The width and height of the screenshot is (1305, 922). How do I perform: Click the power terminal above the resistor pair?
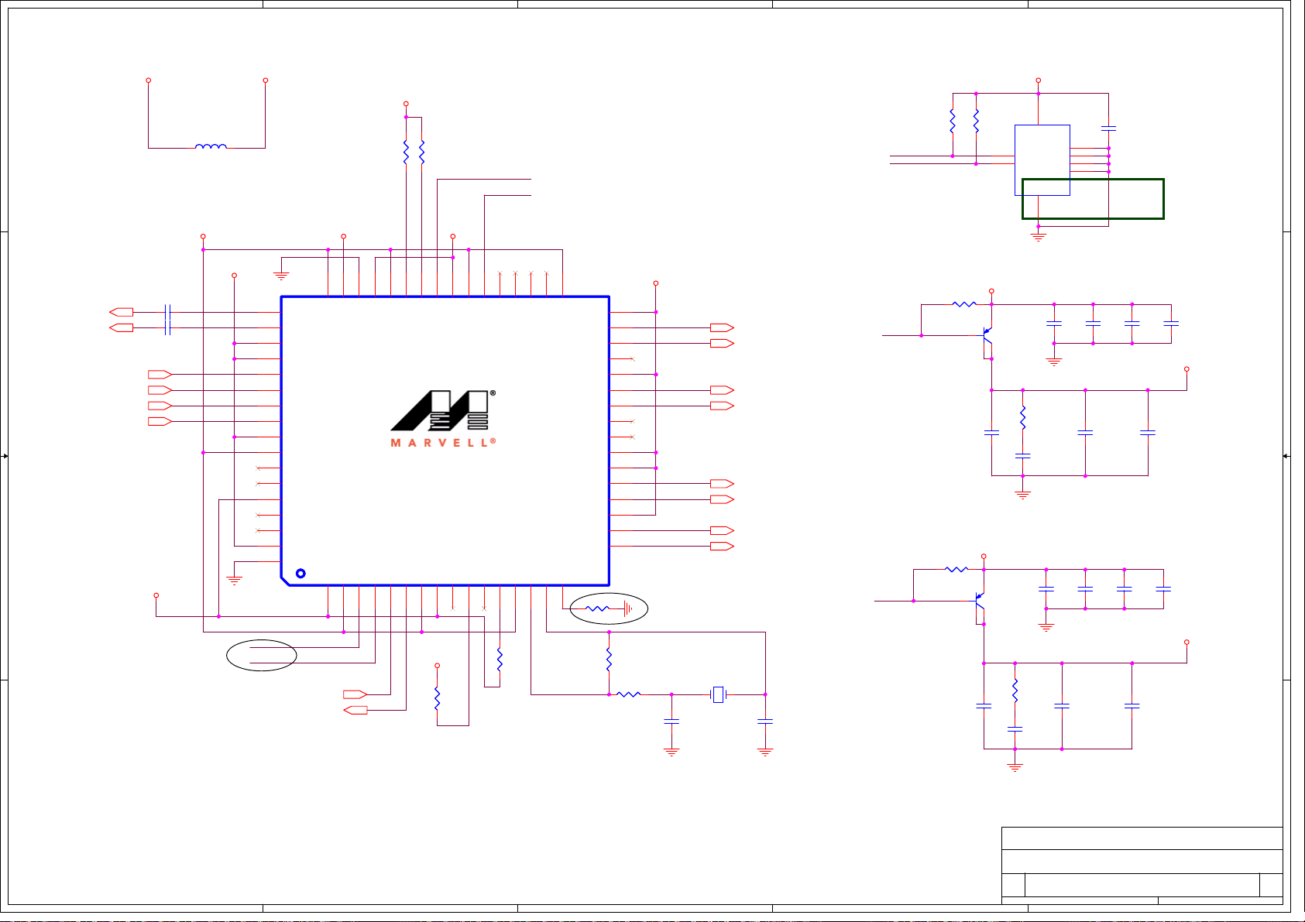pyautogui.click(x=406, y=104)
